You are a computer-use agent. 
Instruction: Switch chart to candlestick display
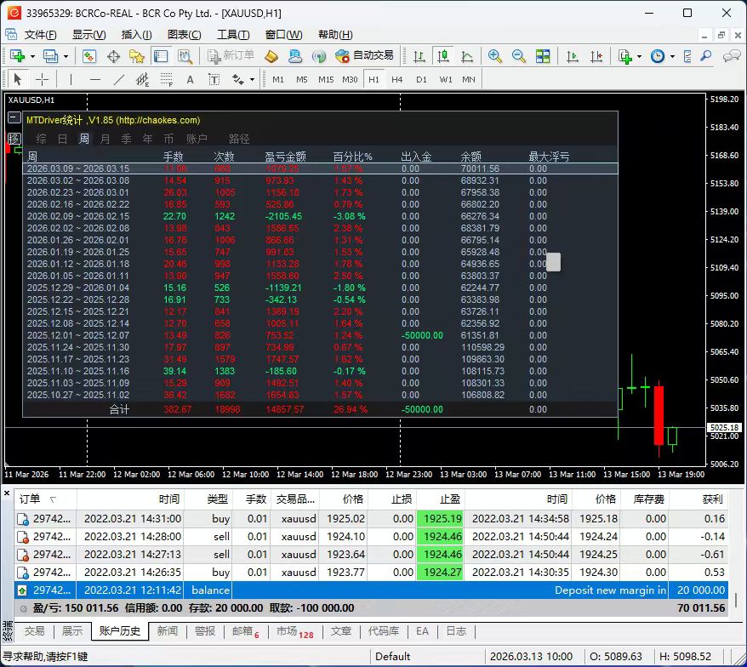442,56
